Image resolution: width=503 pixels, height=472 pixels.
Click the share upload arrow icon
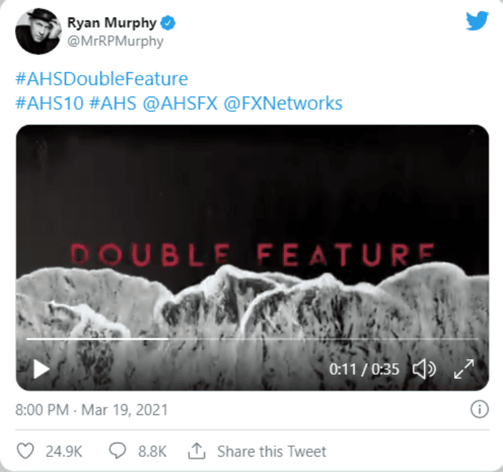[x=196, y=450]
